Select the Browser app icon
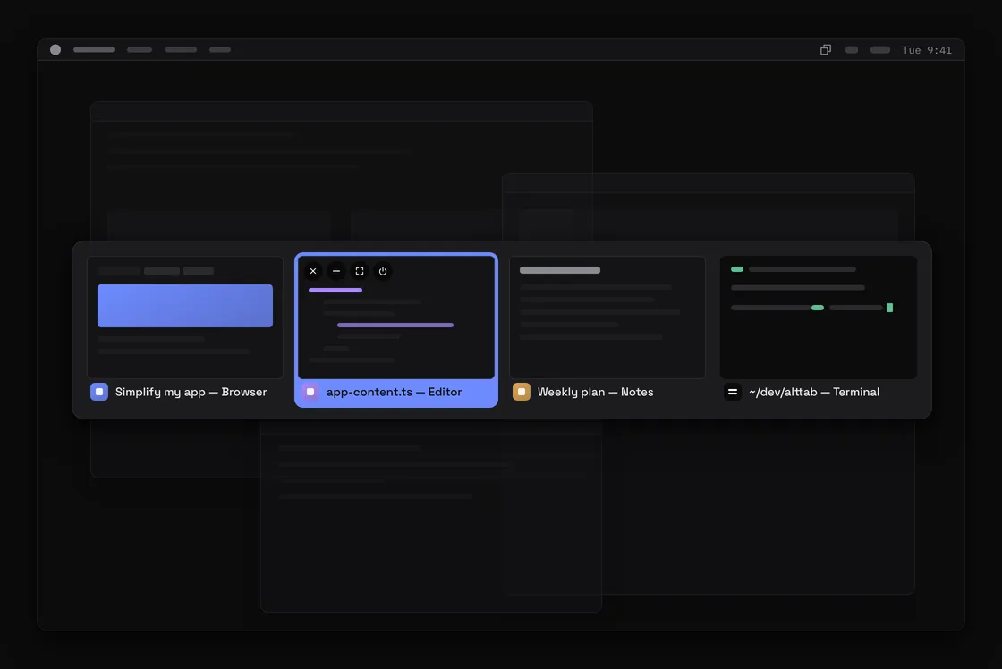Screen dimensions: 1002x669 (x=99, y=392)
